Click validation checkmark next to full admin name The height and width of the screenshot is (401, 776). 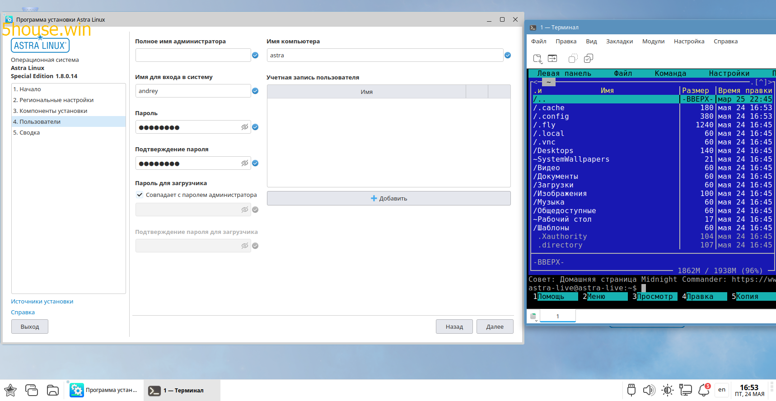tap(255, 55)
